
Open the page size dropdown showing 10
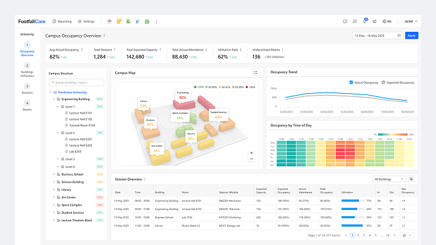click(x=407, y=235)
